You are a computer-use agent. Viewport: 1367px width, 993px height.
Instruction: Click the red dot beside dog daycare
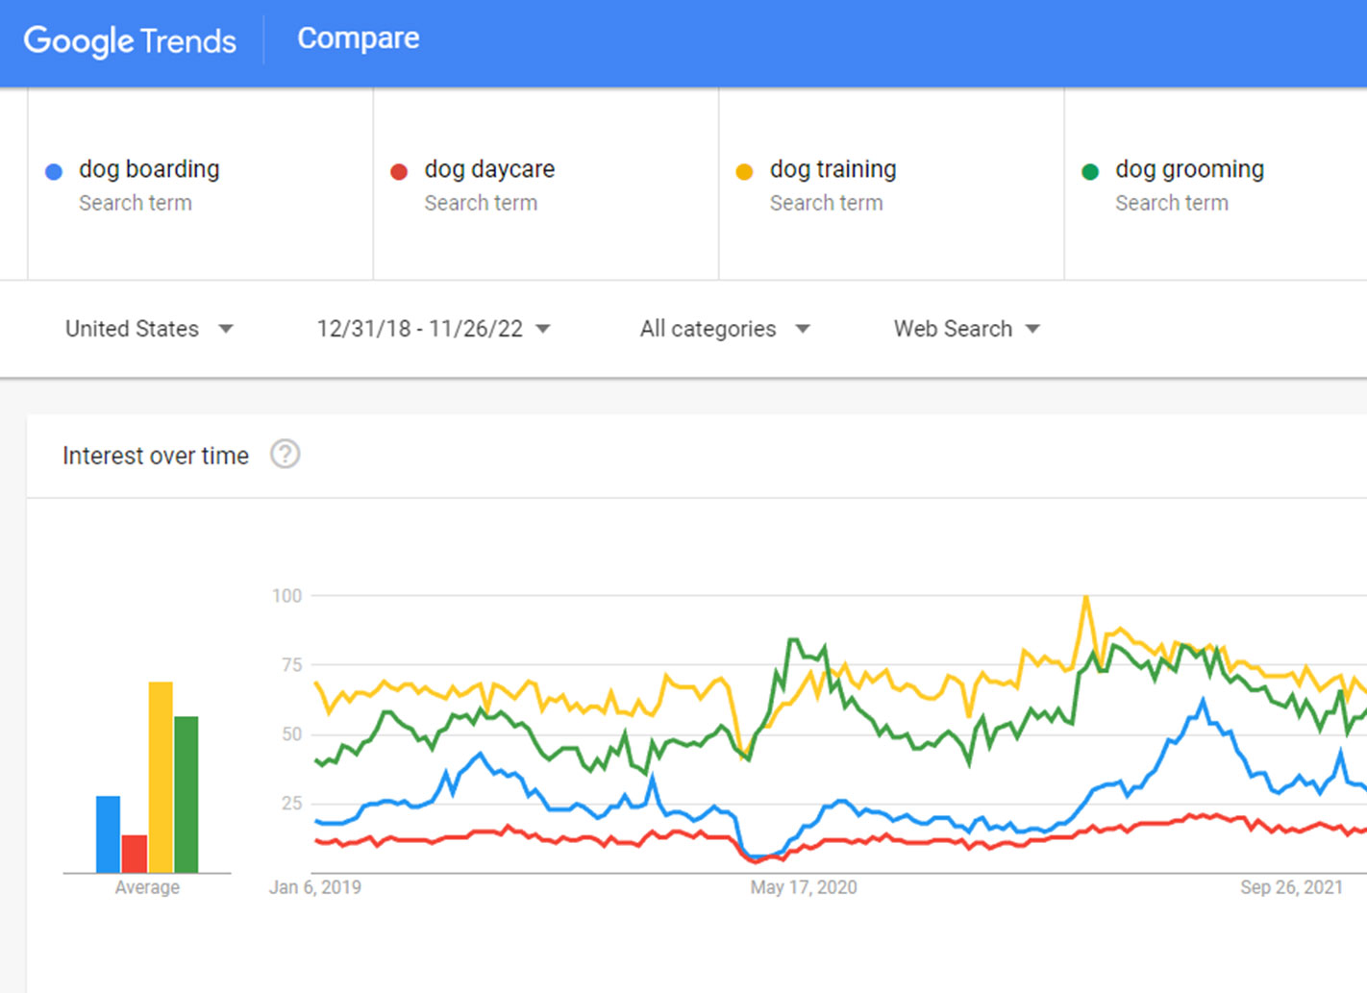click(x=399, y=172)
